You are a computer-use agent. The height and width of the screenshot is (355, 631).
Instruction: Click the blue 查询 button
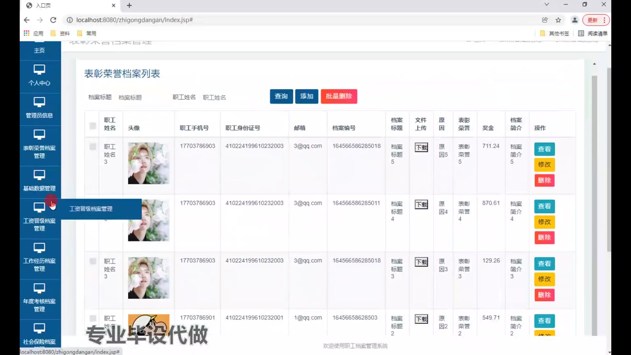click(281, 96)
